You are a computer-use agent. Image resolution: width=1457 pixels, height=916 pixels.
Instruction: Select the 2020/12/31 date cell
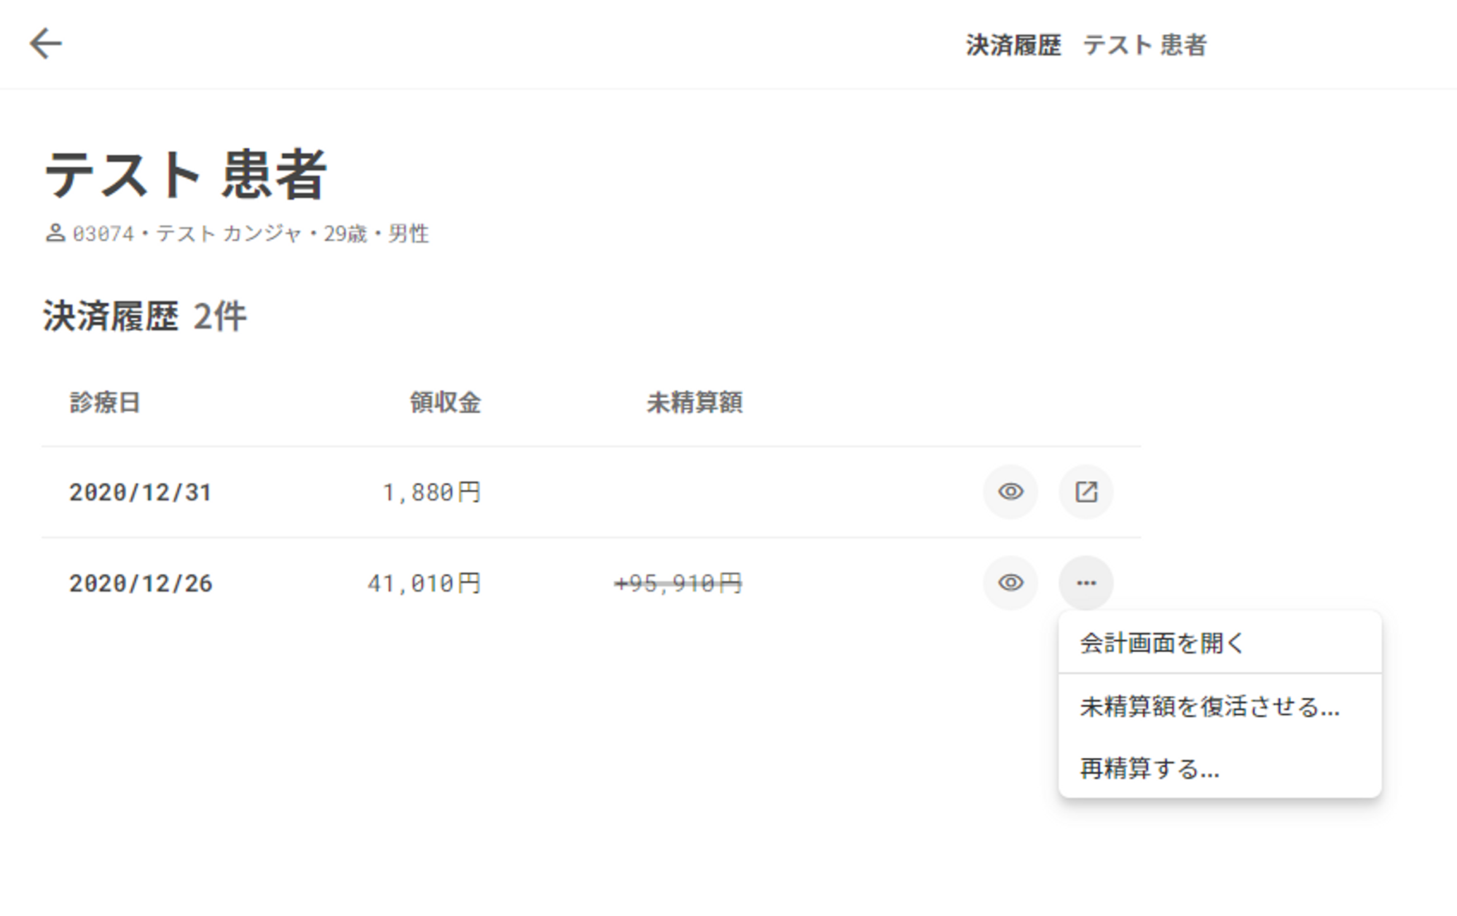[141, 493]
